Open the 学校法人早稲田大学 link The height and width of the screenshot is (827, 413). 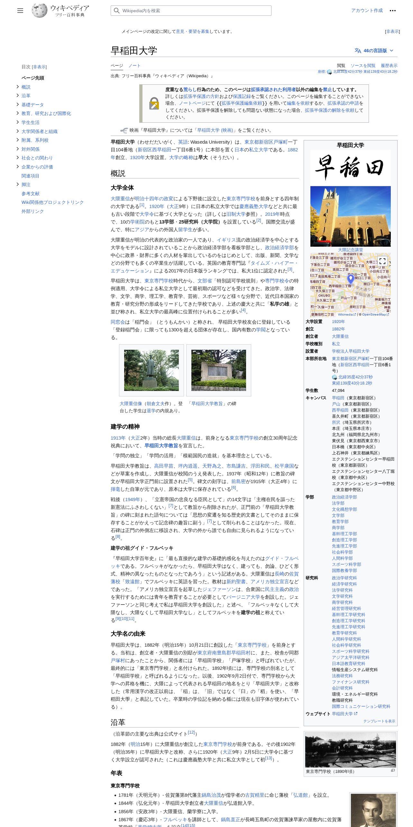351,351
